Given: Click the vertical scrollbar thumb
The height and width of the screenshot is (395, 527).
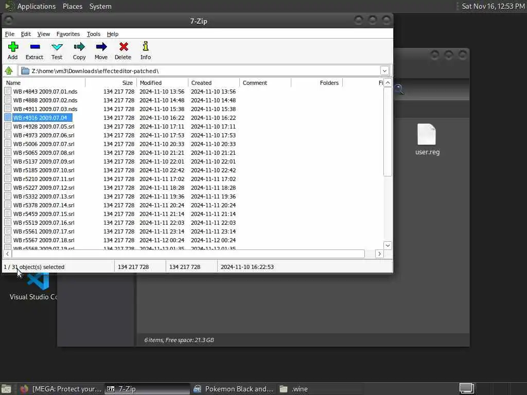Looking at the screenshot, I should 388,131.
